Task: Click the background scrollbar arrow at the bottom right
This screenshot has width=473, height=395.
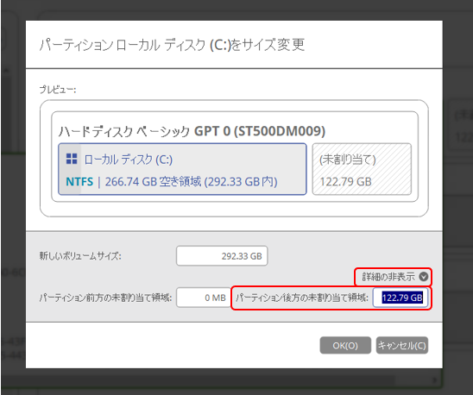Action: (434, 380)
